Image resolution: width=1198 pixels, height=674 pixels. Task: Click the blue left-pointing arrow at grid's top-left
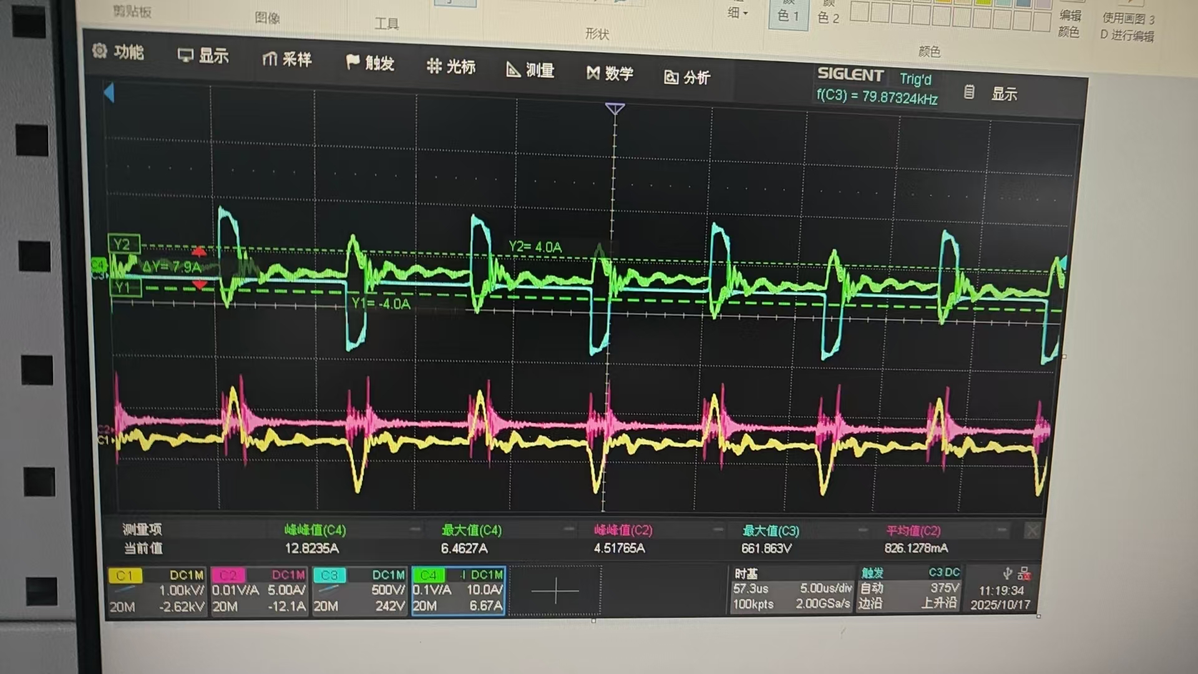(109, 93)
